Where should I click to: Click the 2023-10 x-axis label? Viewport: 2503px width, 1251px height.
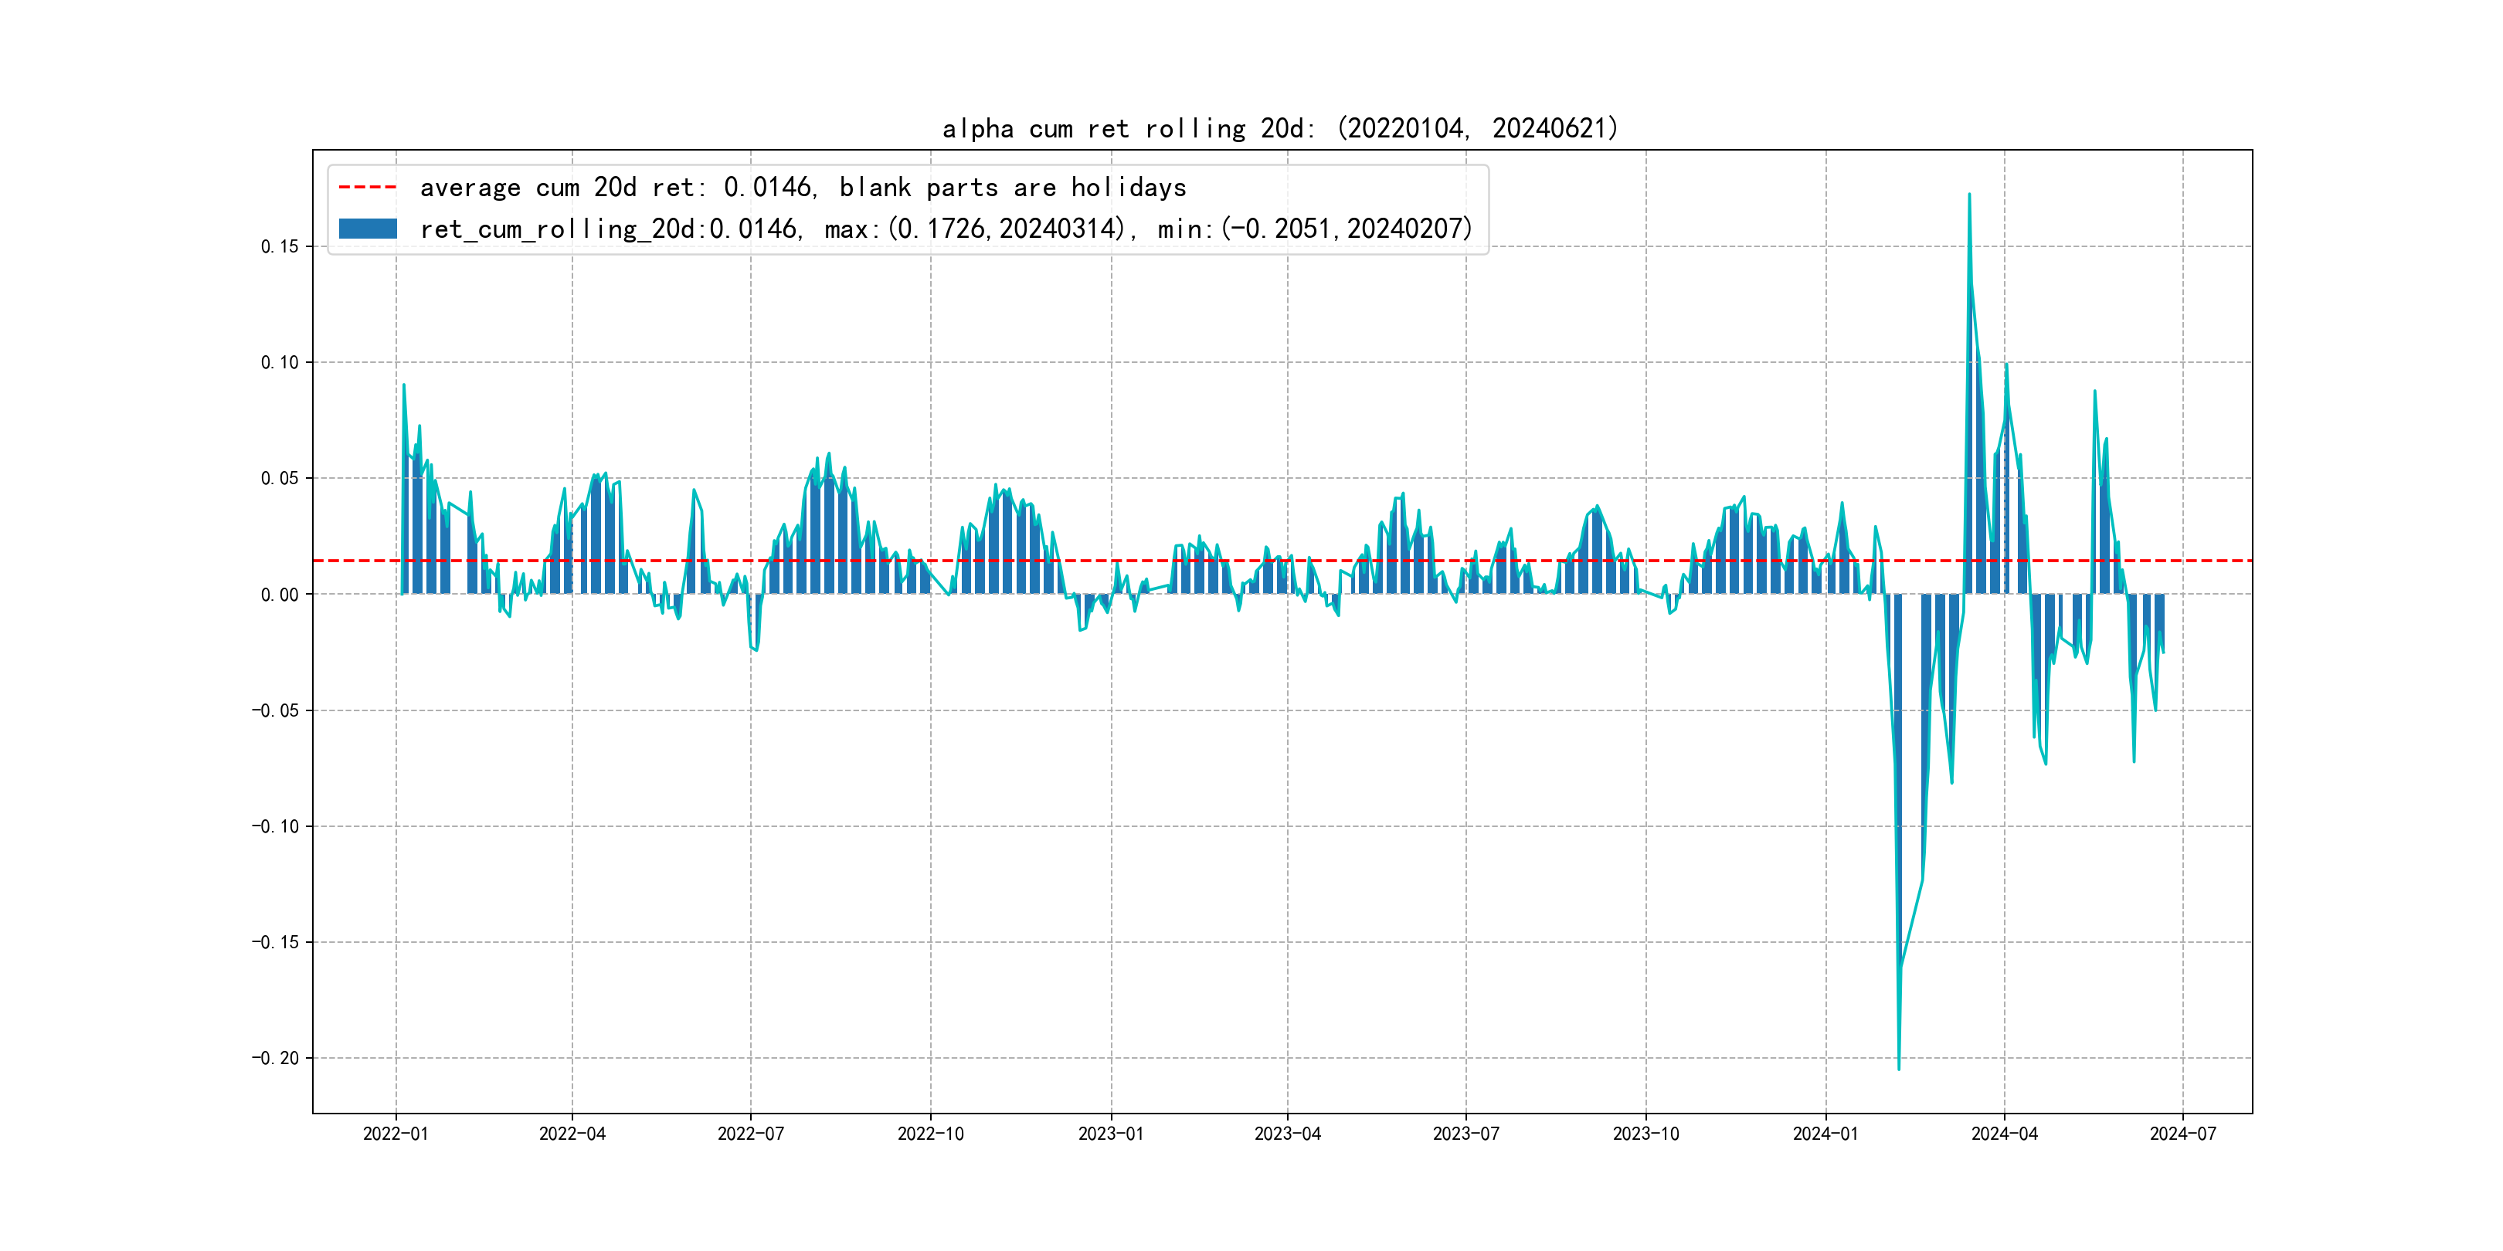coord(1645,1134)
